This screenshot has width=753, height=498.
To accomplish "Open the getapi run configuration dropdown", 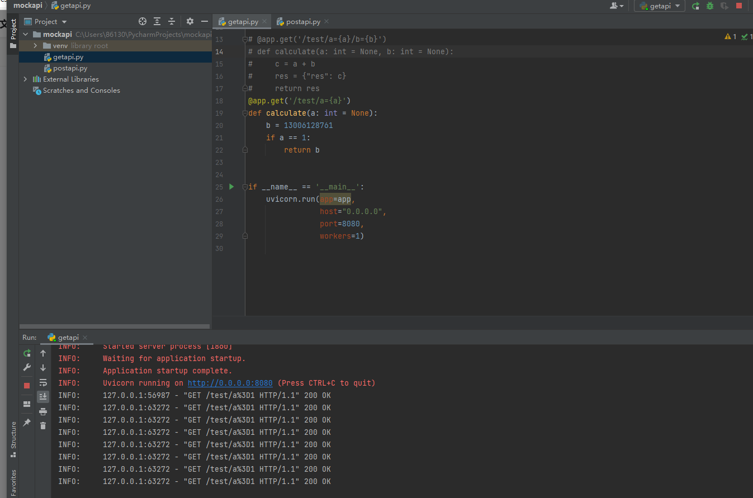I will pos(660,6).
